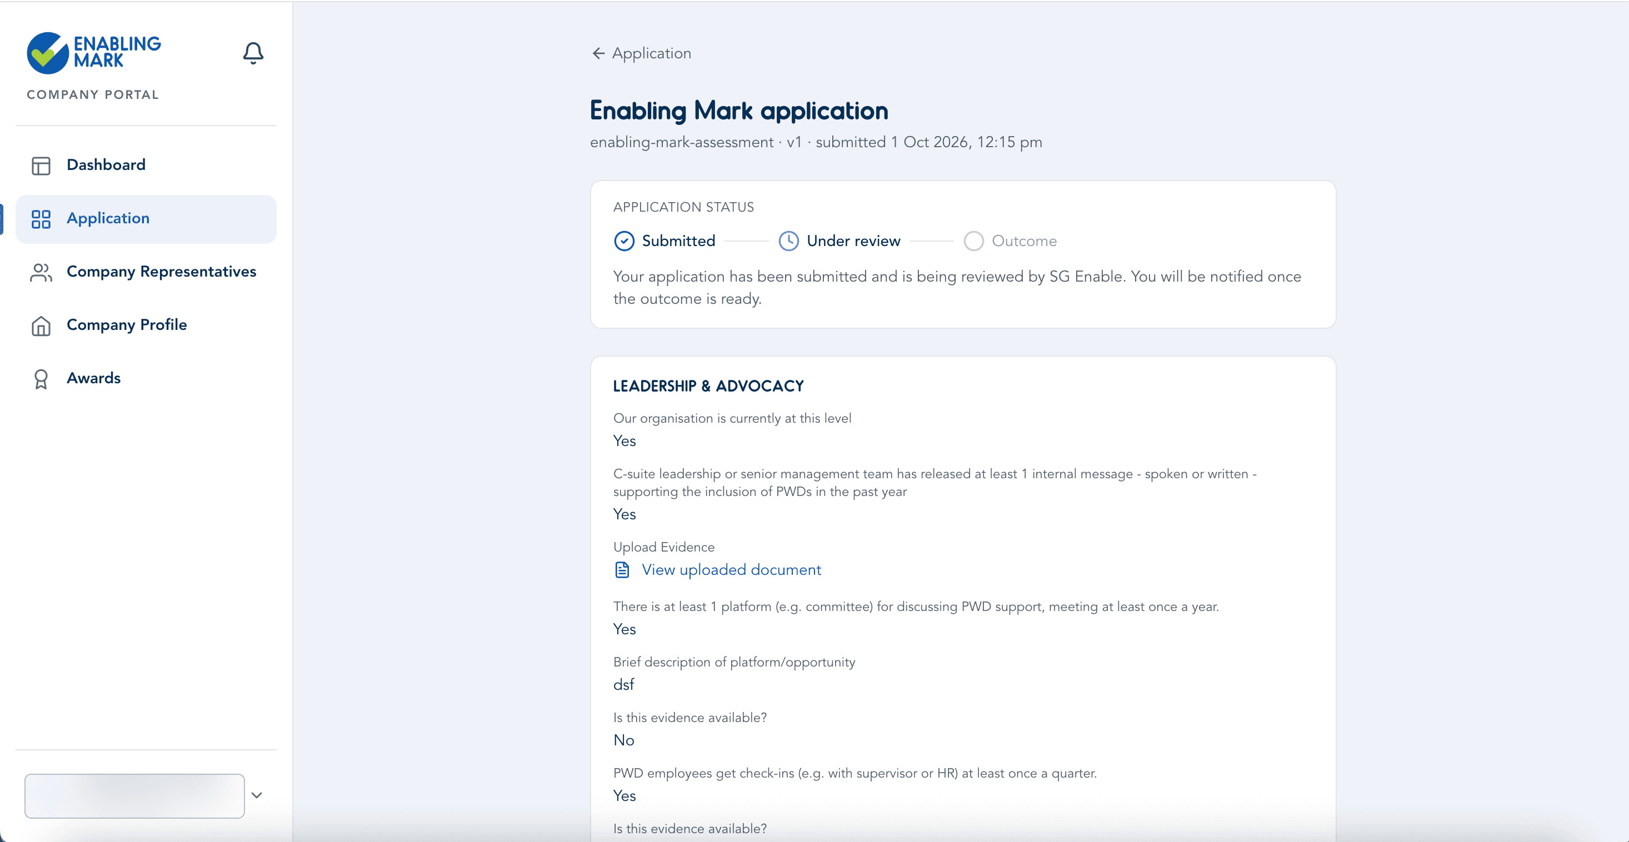
Task: Click the LEADERSHIP & ADVOCACY heading
Action: (x=708, y=386)
